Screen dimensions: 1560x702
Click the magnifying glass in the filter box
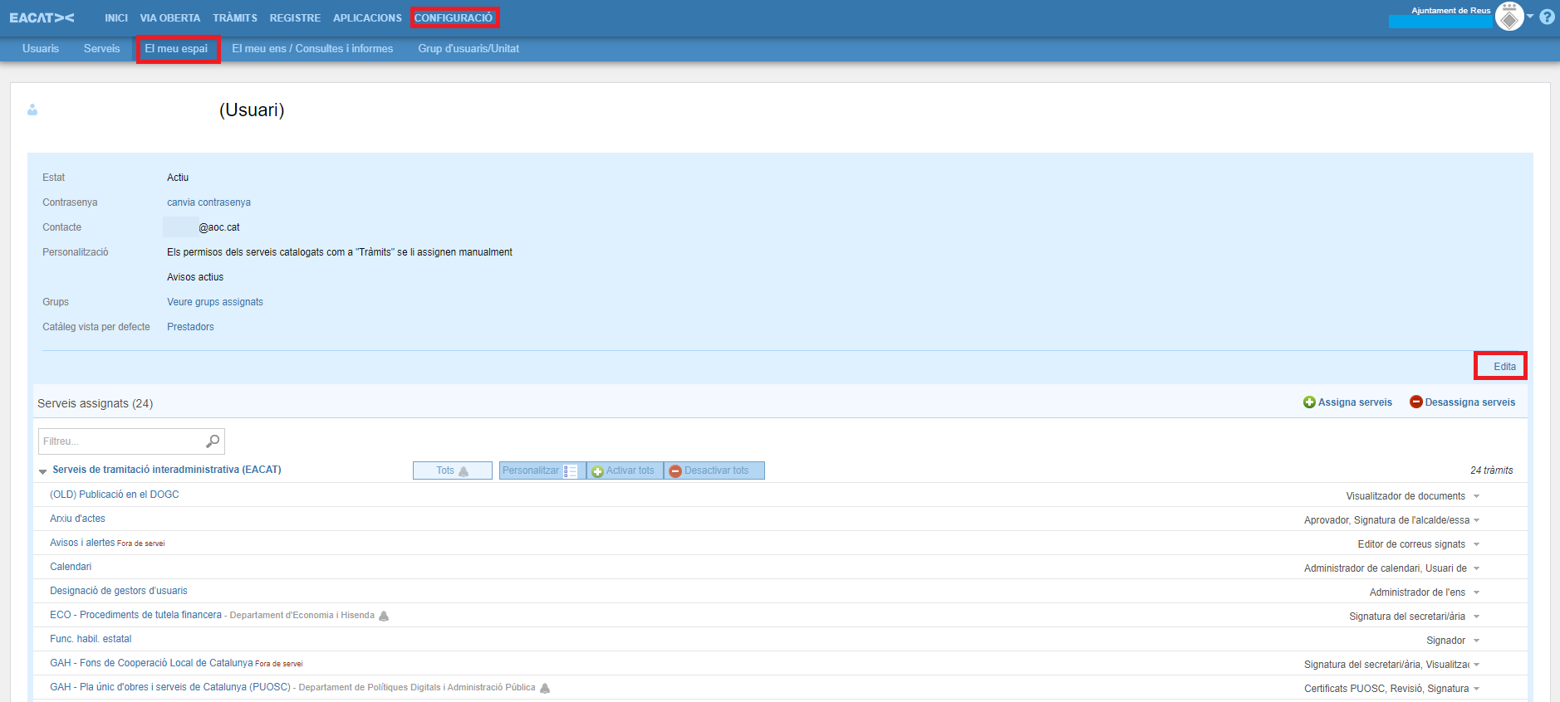[x=213, y=441]
